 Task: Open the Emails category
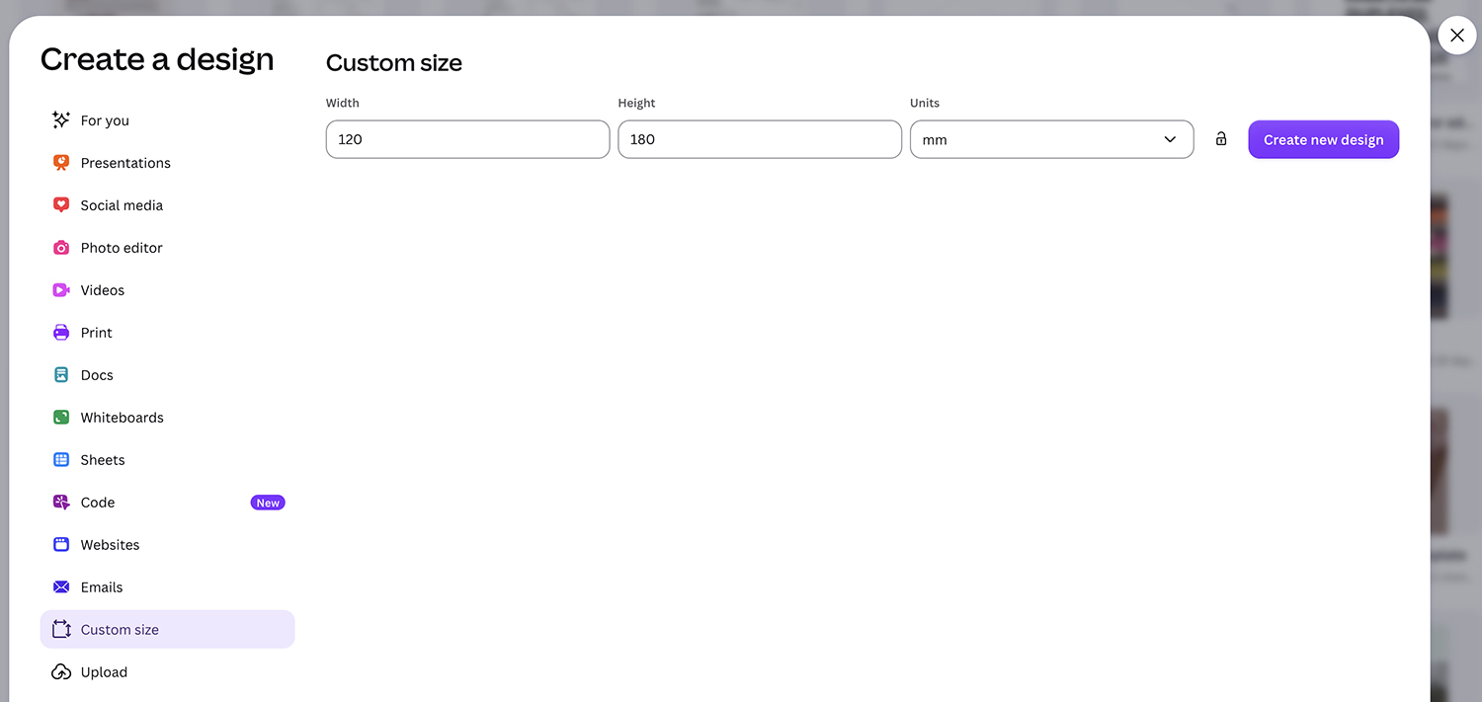pyautogui.click(x=168, y=587)
